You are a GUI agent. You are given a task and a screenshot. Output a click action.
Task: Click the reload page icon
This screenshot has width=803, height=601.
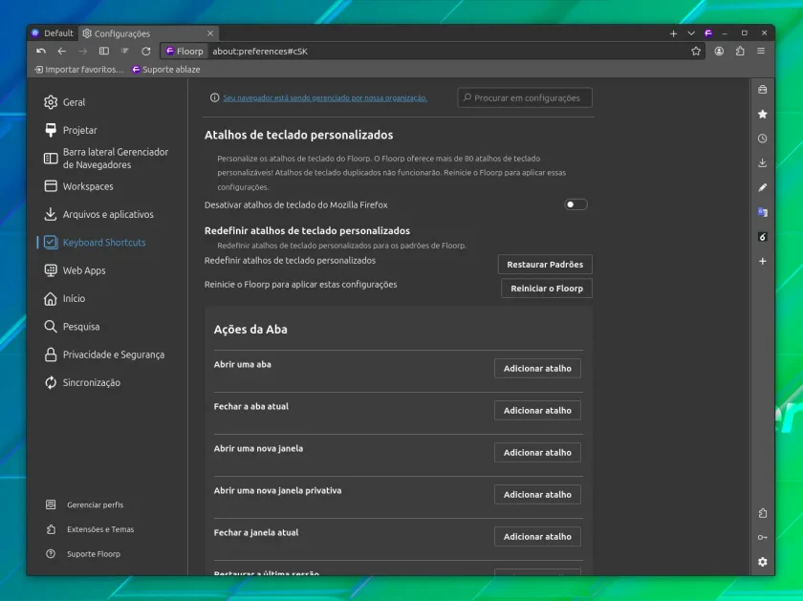coord(146,52)
